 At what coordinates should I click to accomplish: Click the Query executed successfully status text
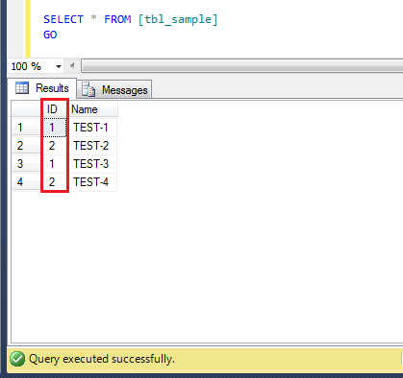tap(102, 359)
